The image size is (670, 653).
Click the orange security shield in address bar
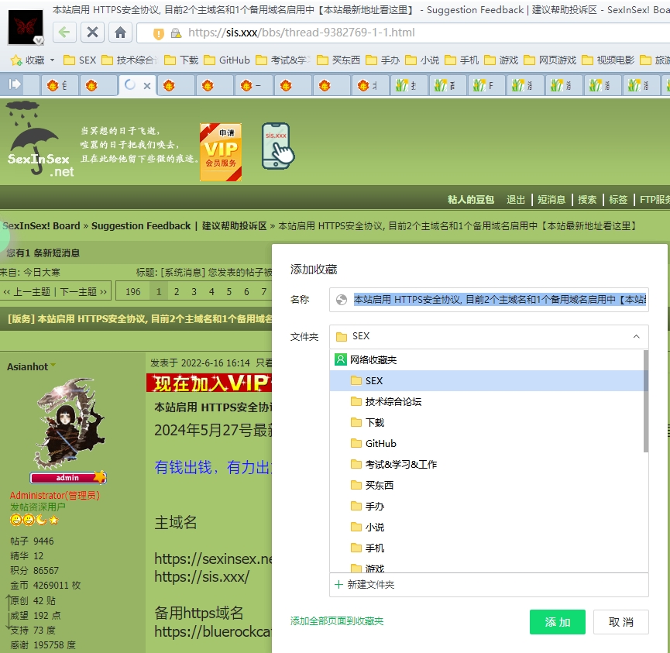pyautogui.click(x=159, y=33)
